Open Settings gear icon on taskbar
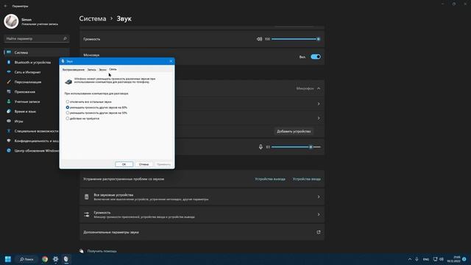The width and height of the screenshot is (471, 265). point(56,259)
